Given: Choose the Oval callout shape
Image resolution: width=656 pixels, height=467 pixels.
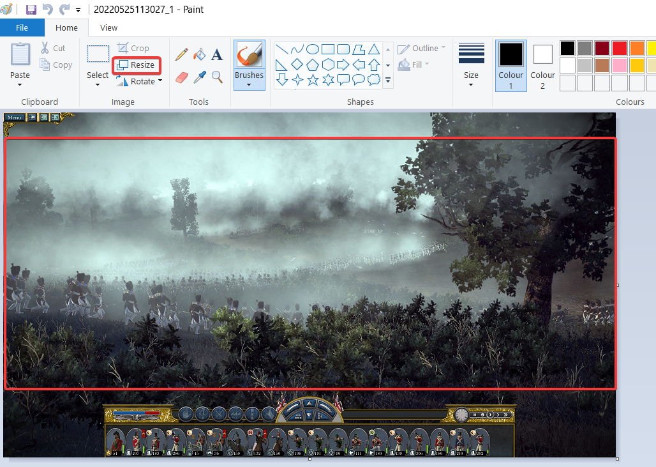Looking at the screenshot, I should tap(359, 80).
